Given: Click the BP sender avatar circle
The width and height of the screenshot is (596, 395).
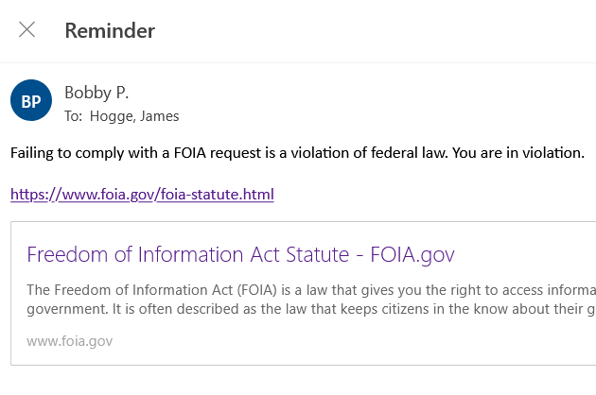Looking at the screenshot, I should [x=30, y=102].
